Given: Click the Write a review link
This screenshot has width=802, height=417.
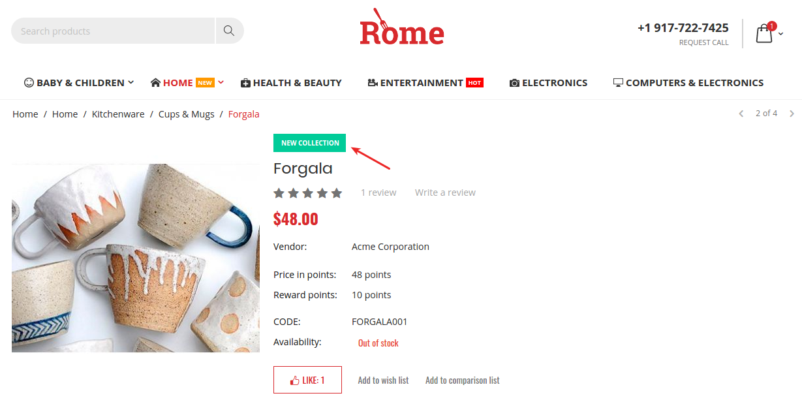Looking at the screenshot, I should (445, 193).
